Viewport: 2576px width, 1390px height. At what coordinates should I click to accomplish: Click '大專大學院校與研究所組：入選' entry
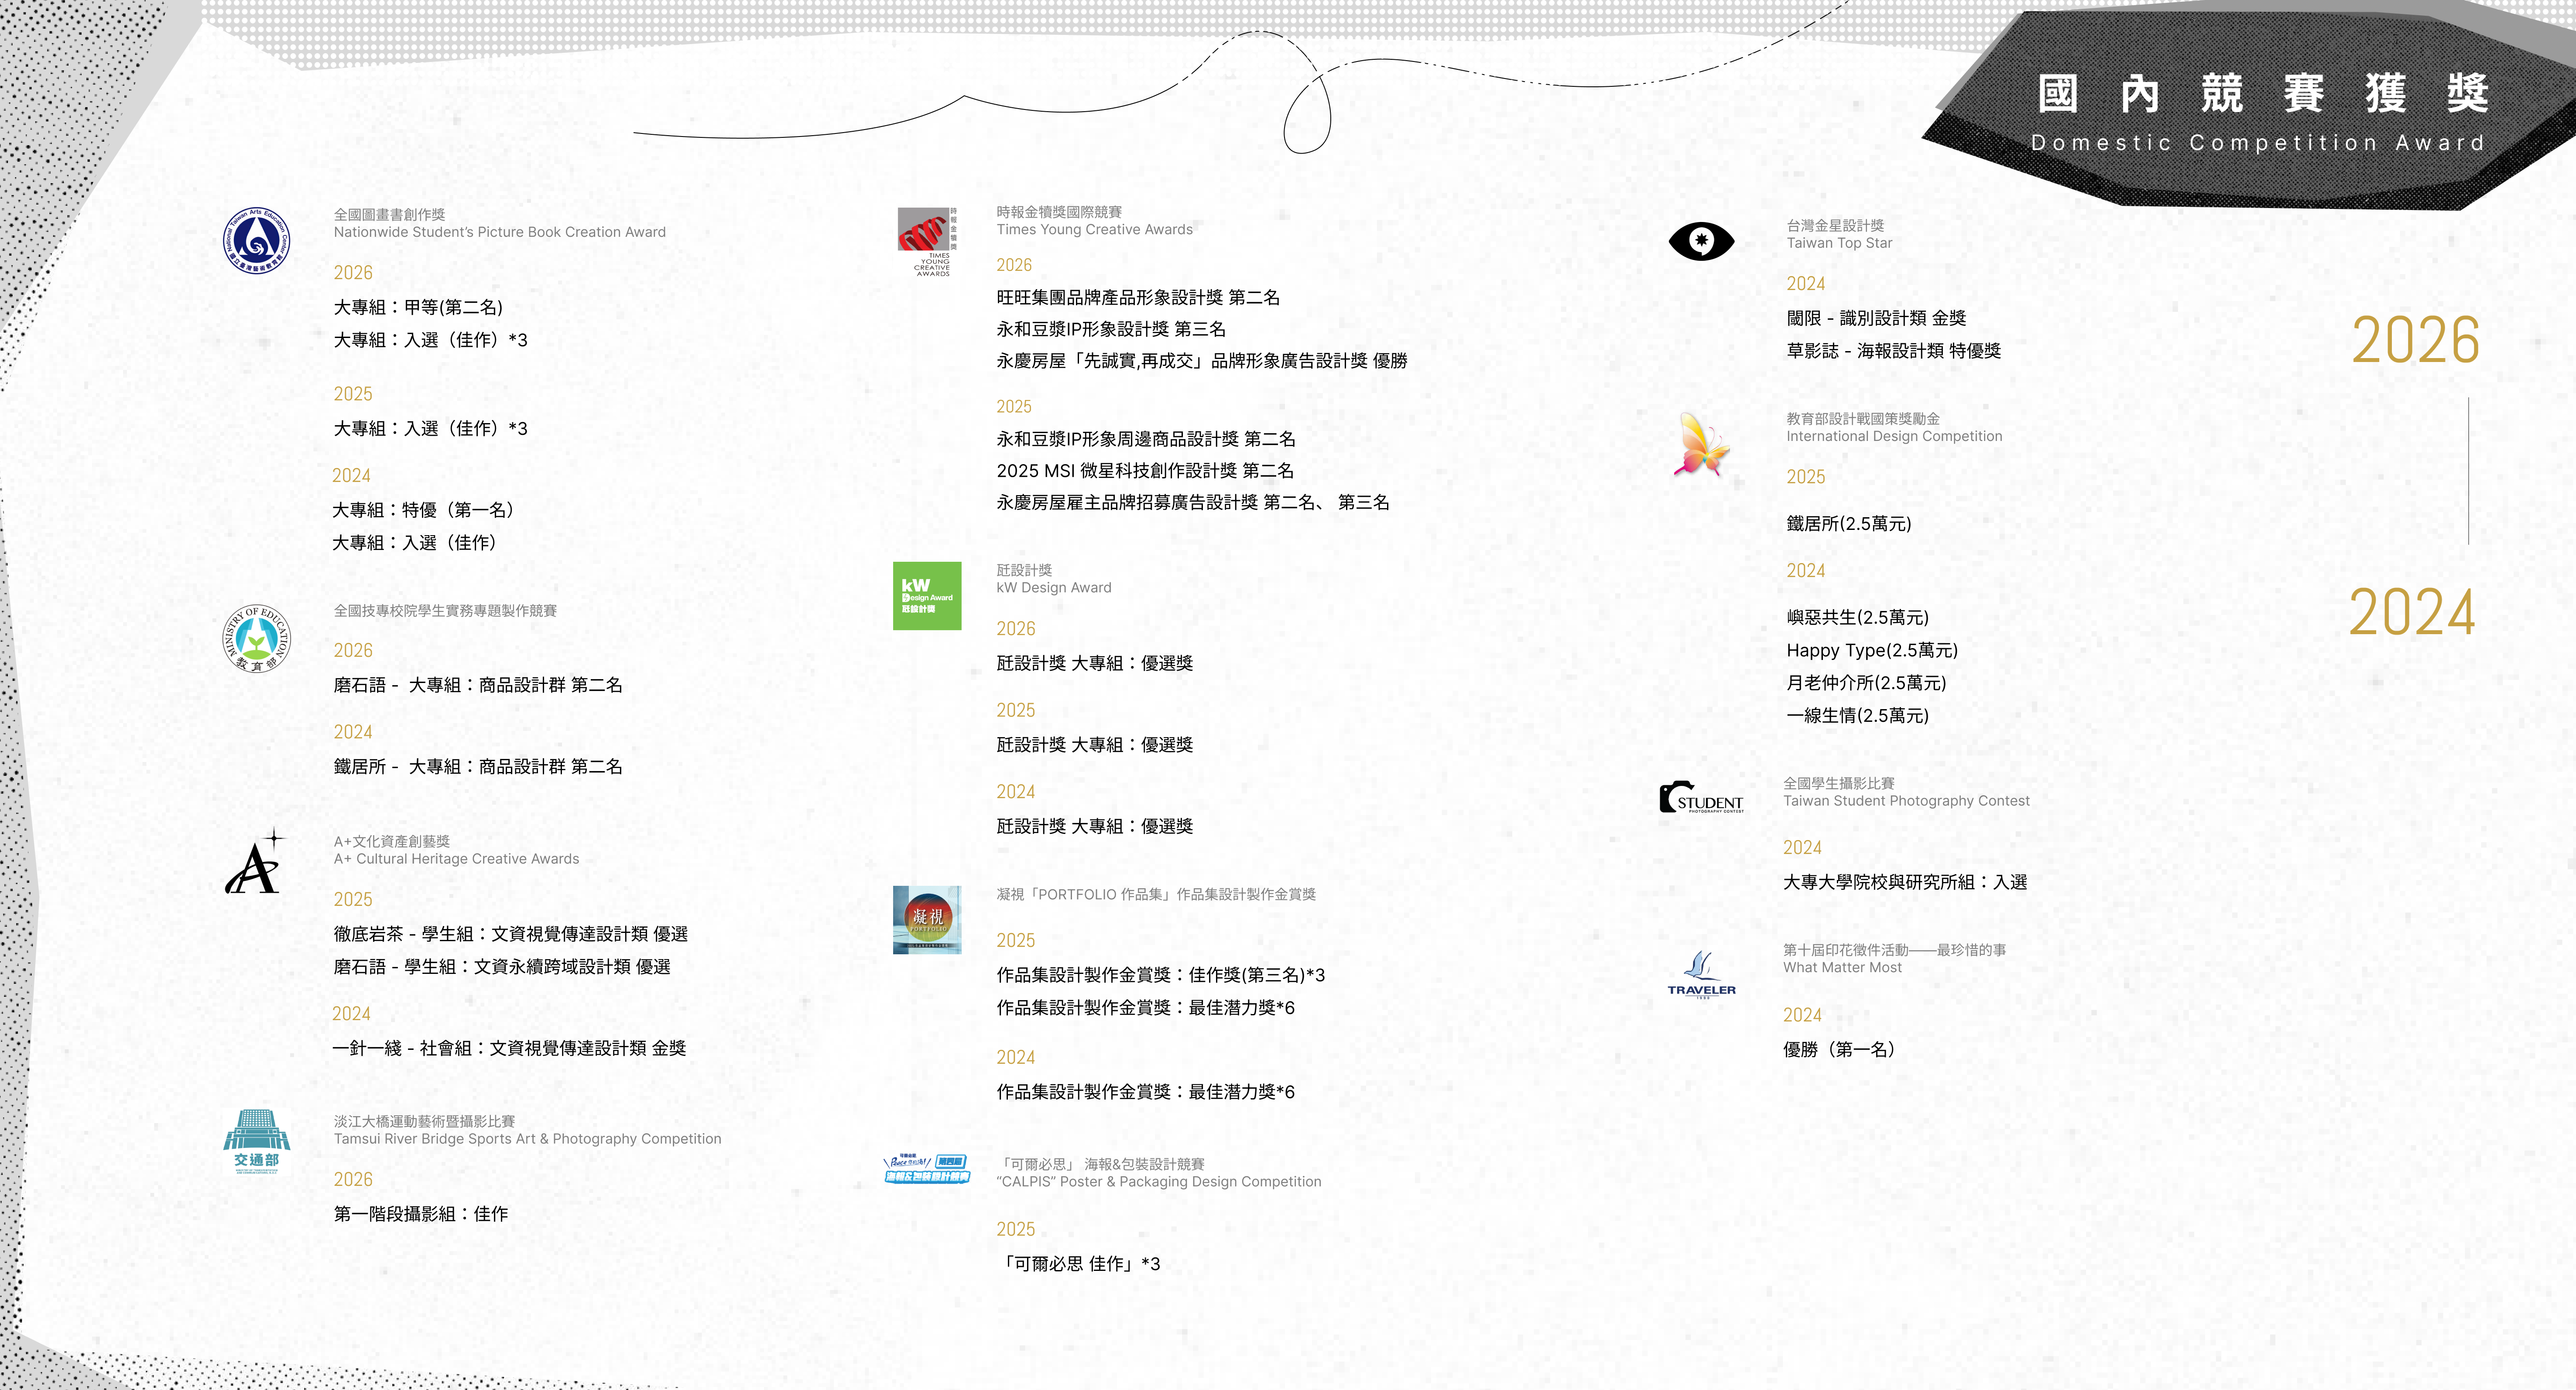[x=1905, y=882]
